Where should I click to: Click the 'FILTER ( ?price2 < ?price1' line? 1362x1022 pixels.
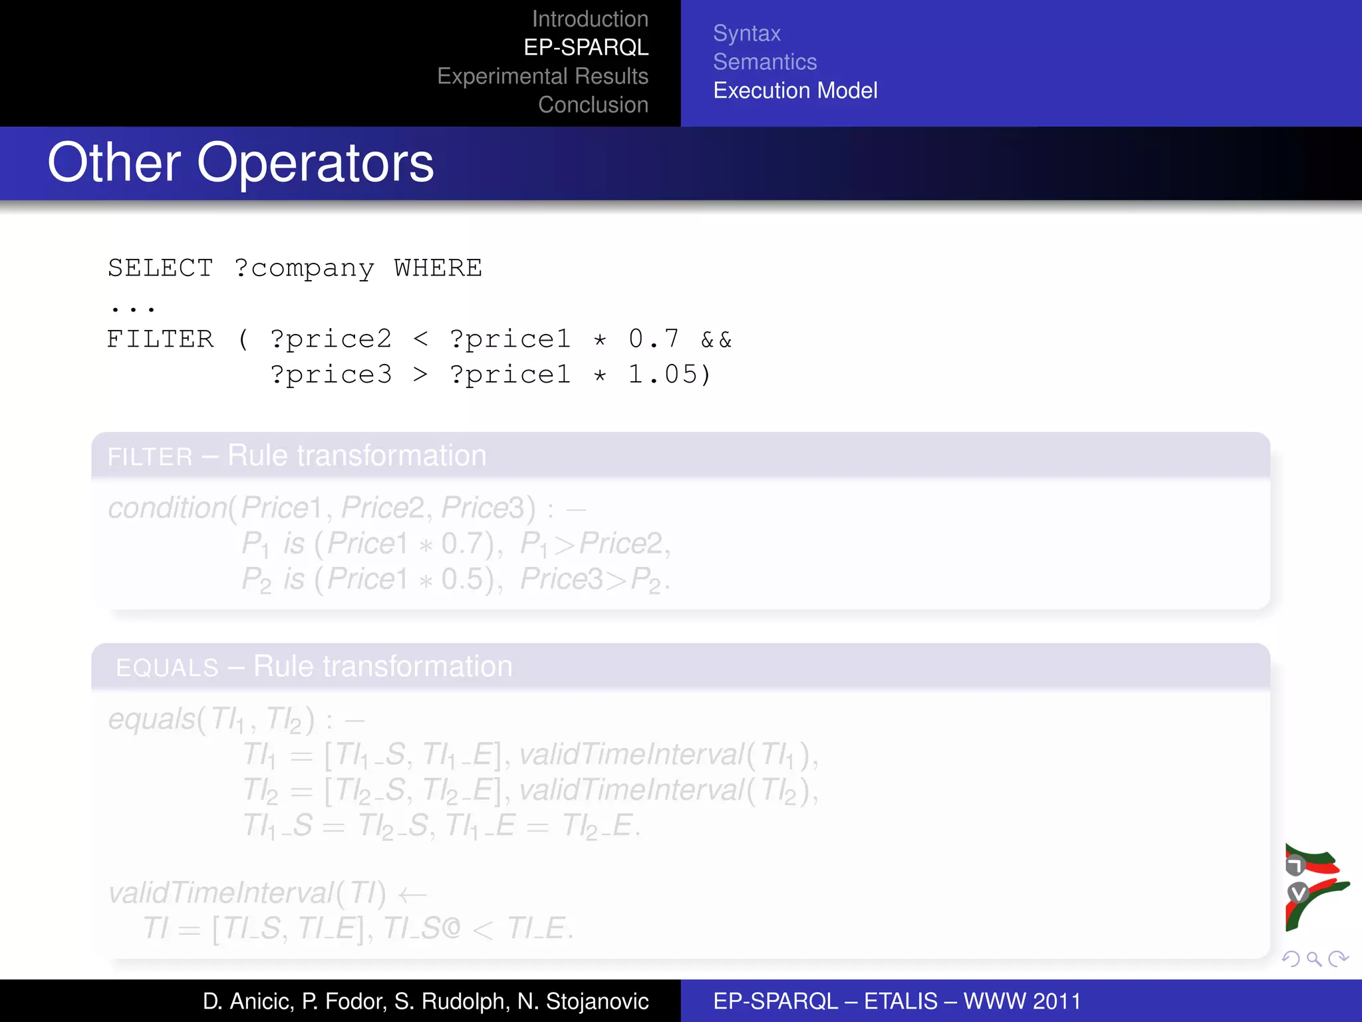[419, 339]
